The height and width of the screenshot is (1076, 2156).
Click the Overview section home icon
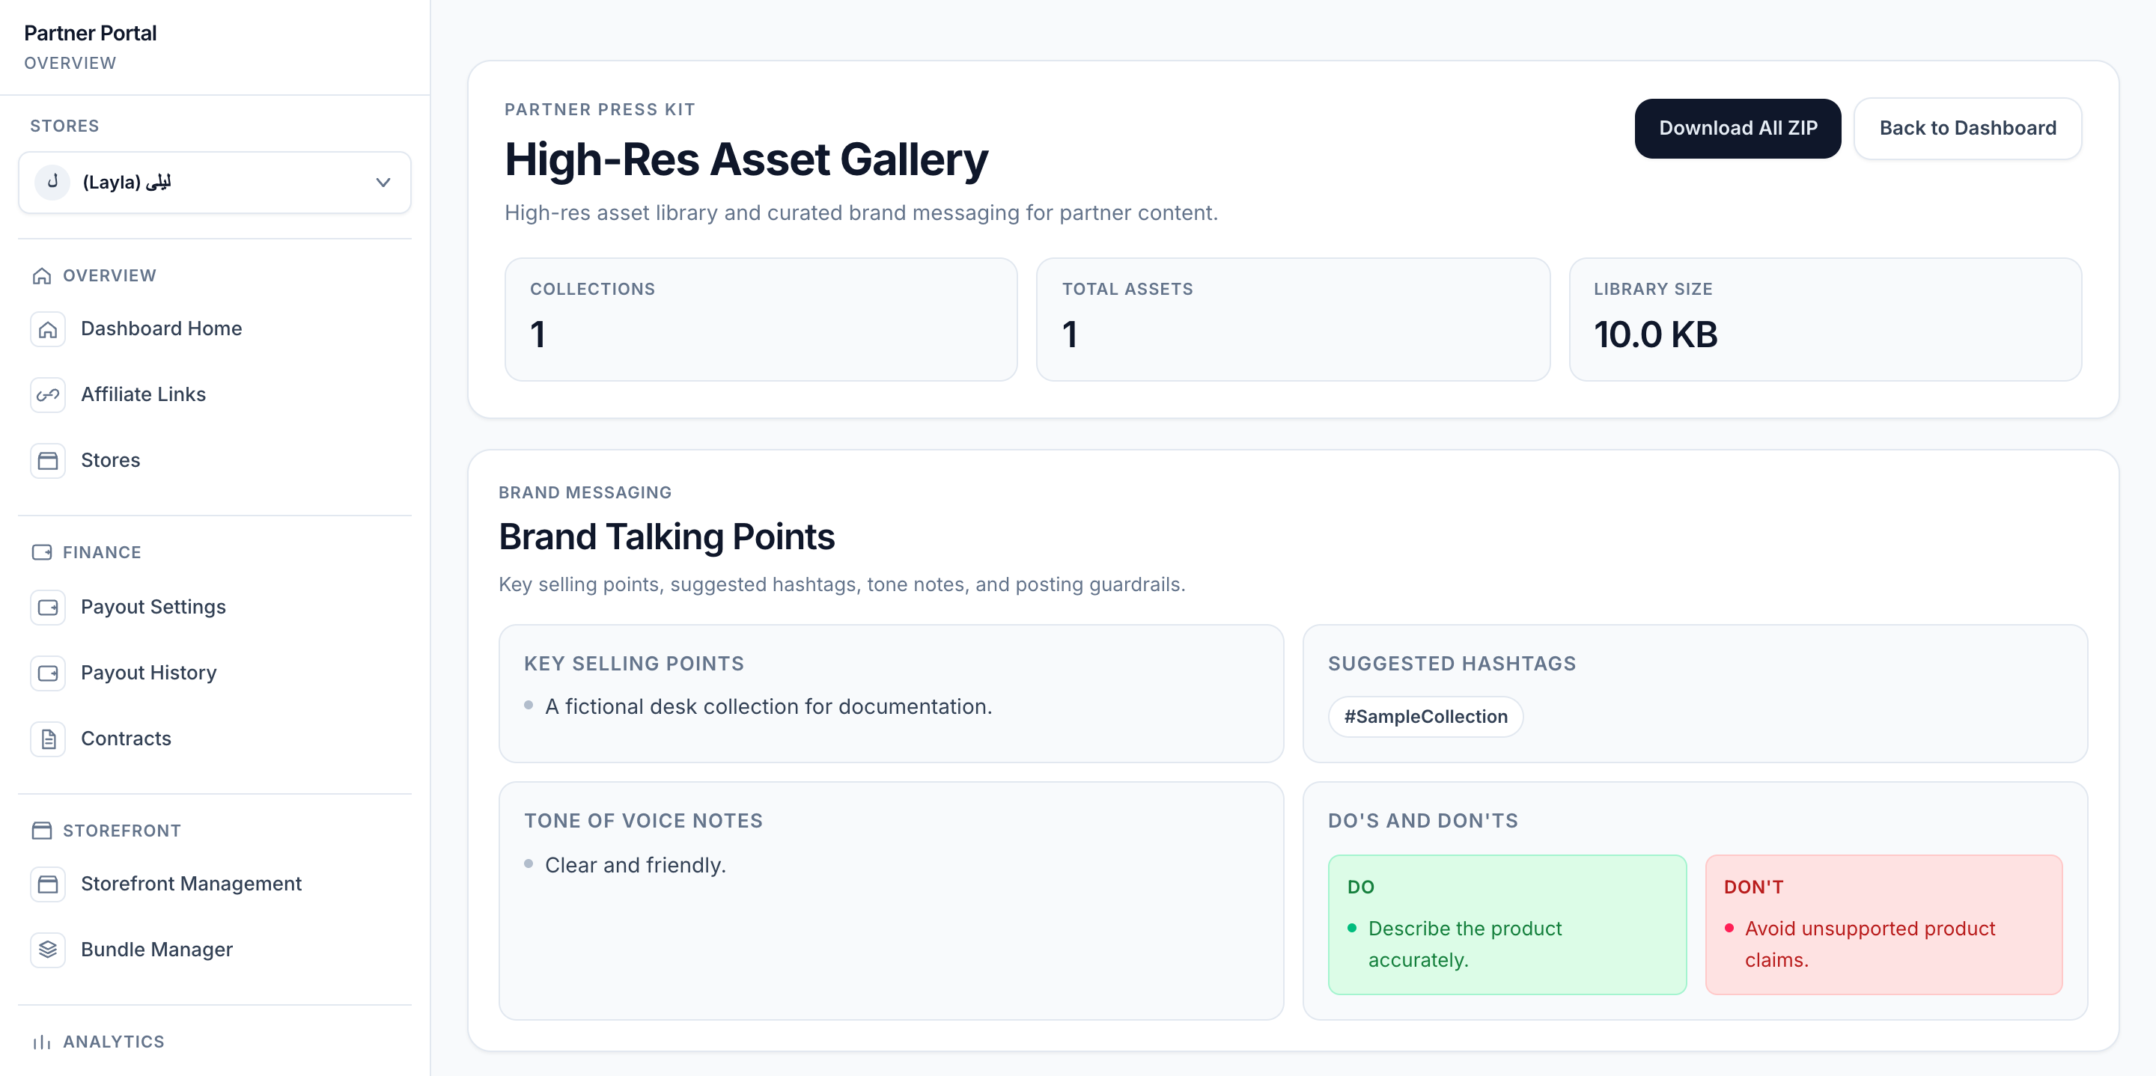tap(42, 276)
